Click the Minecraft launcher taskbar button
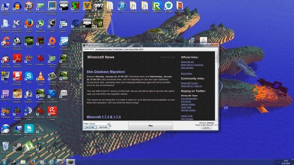294x165 pixels. [x=70, y=162]
